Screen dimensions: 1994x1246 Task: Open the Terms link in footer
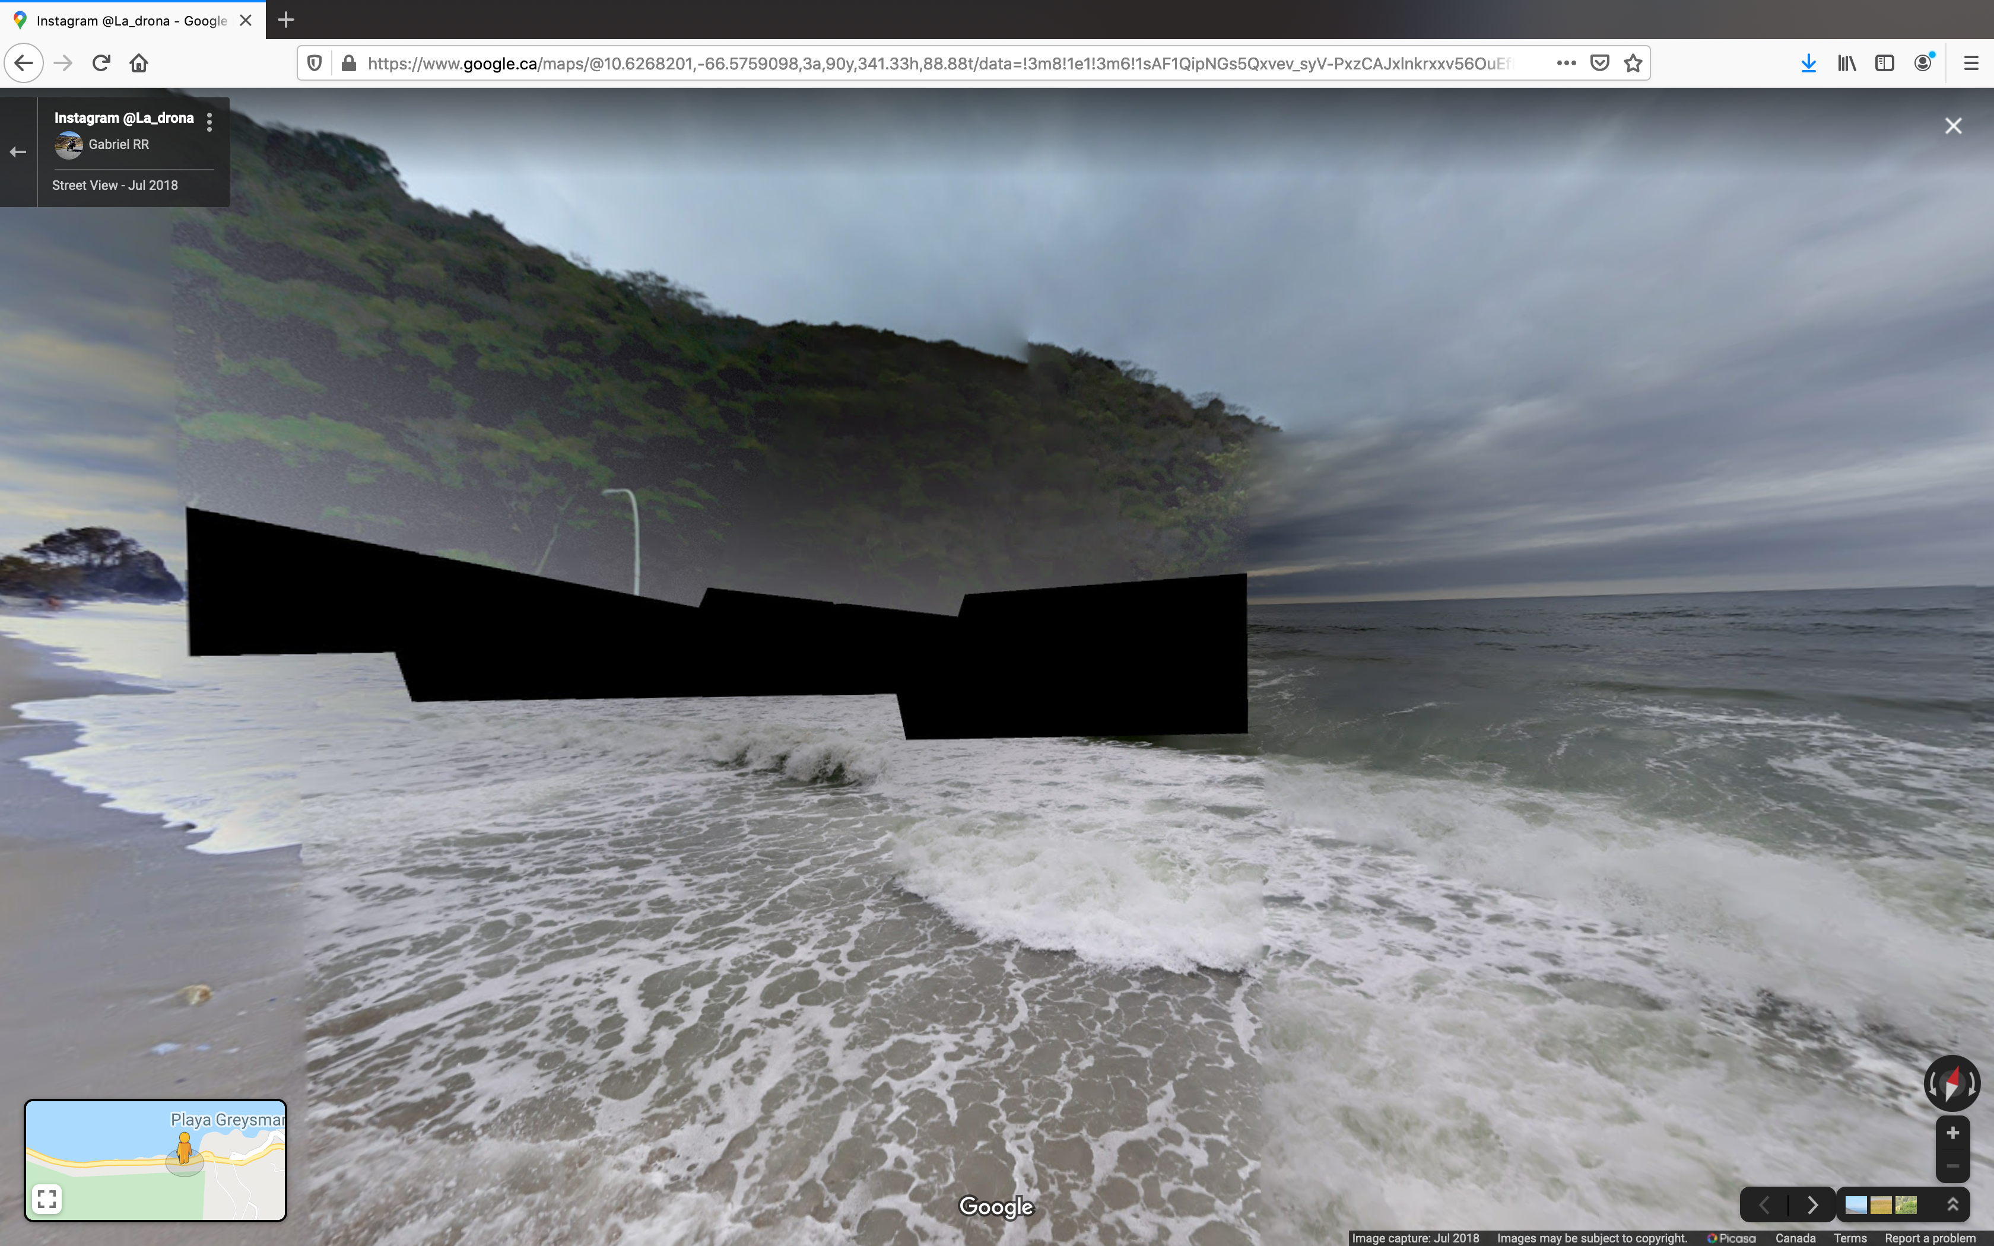1850,1238
